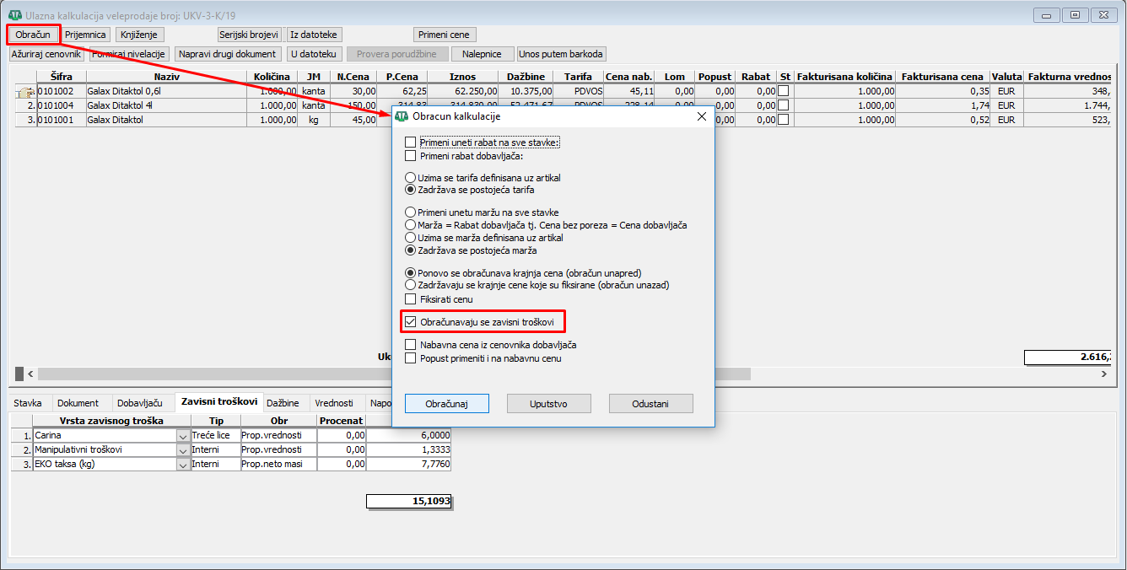Switch to the Dokument tab
This screenshot has width=1127, height=570.
point(78,403)
